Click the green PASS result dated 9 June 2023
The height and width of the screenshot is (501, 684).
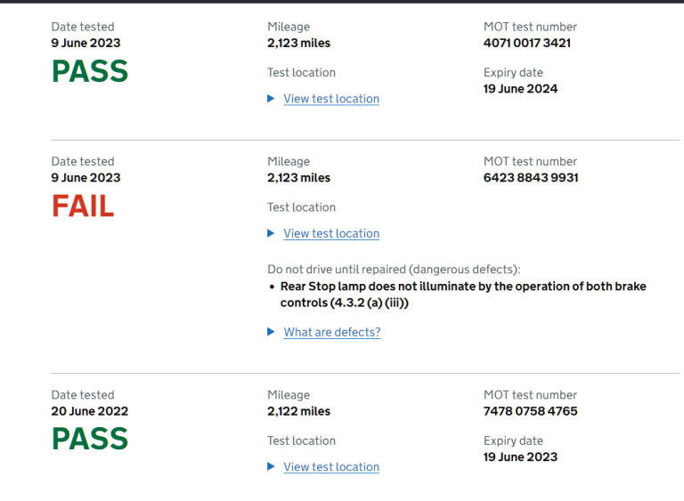(90, 71)
